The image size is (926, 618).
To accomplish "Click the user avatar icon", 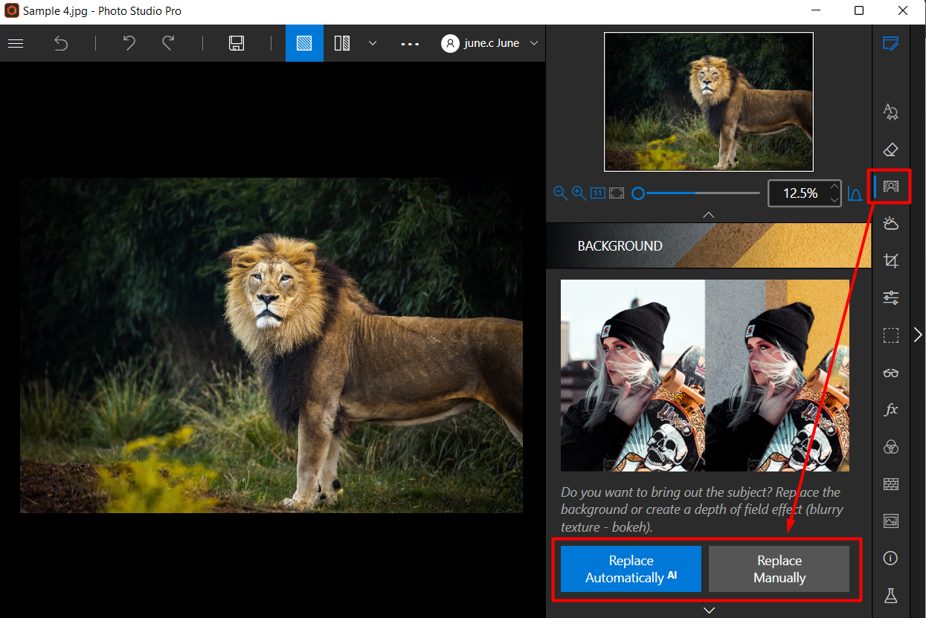I will pos(450,43).
